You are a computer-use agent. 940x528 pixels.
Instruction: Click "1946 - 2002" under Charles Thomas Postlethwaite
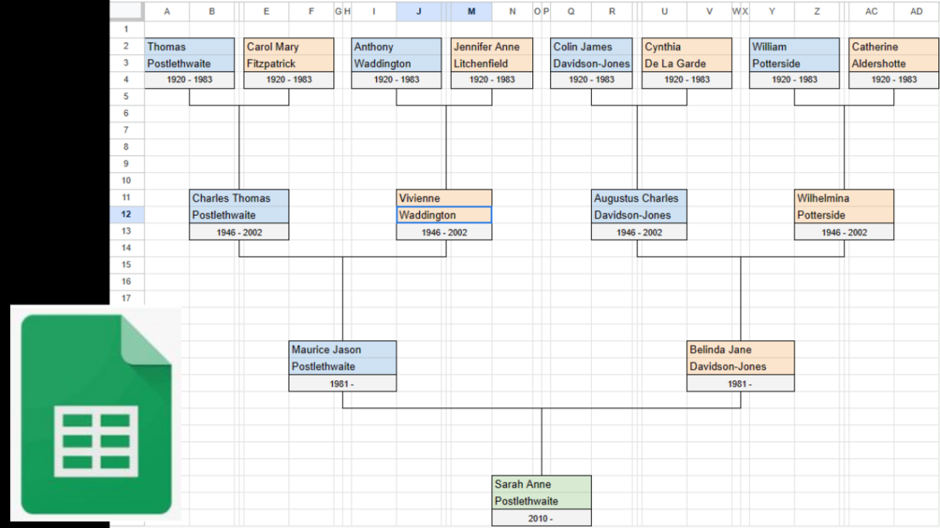[x=239, y=233]
